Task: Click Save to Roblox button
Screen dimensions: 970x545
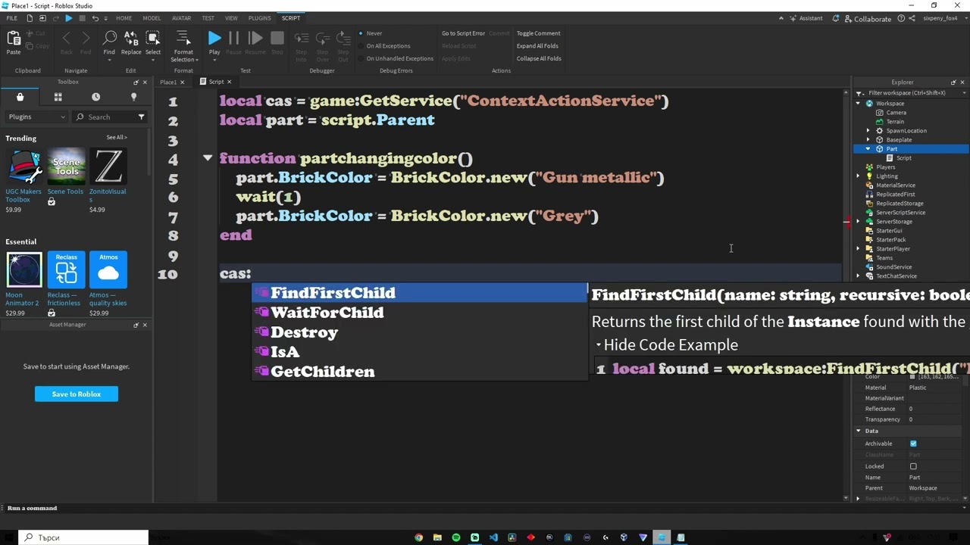Action: coord(76,394)
